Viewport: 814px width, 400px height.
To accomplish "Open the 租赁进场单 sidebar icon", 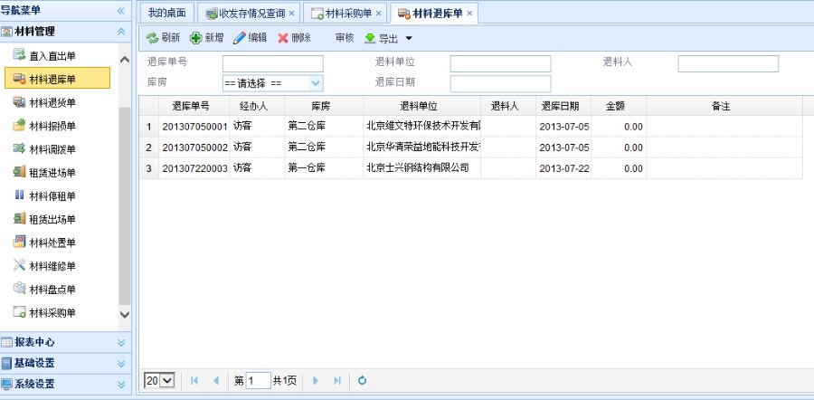I will (x=19, y=173).
